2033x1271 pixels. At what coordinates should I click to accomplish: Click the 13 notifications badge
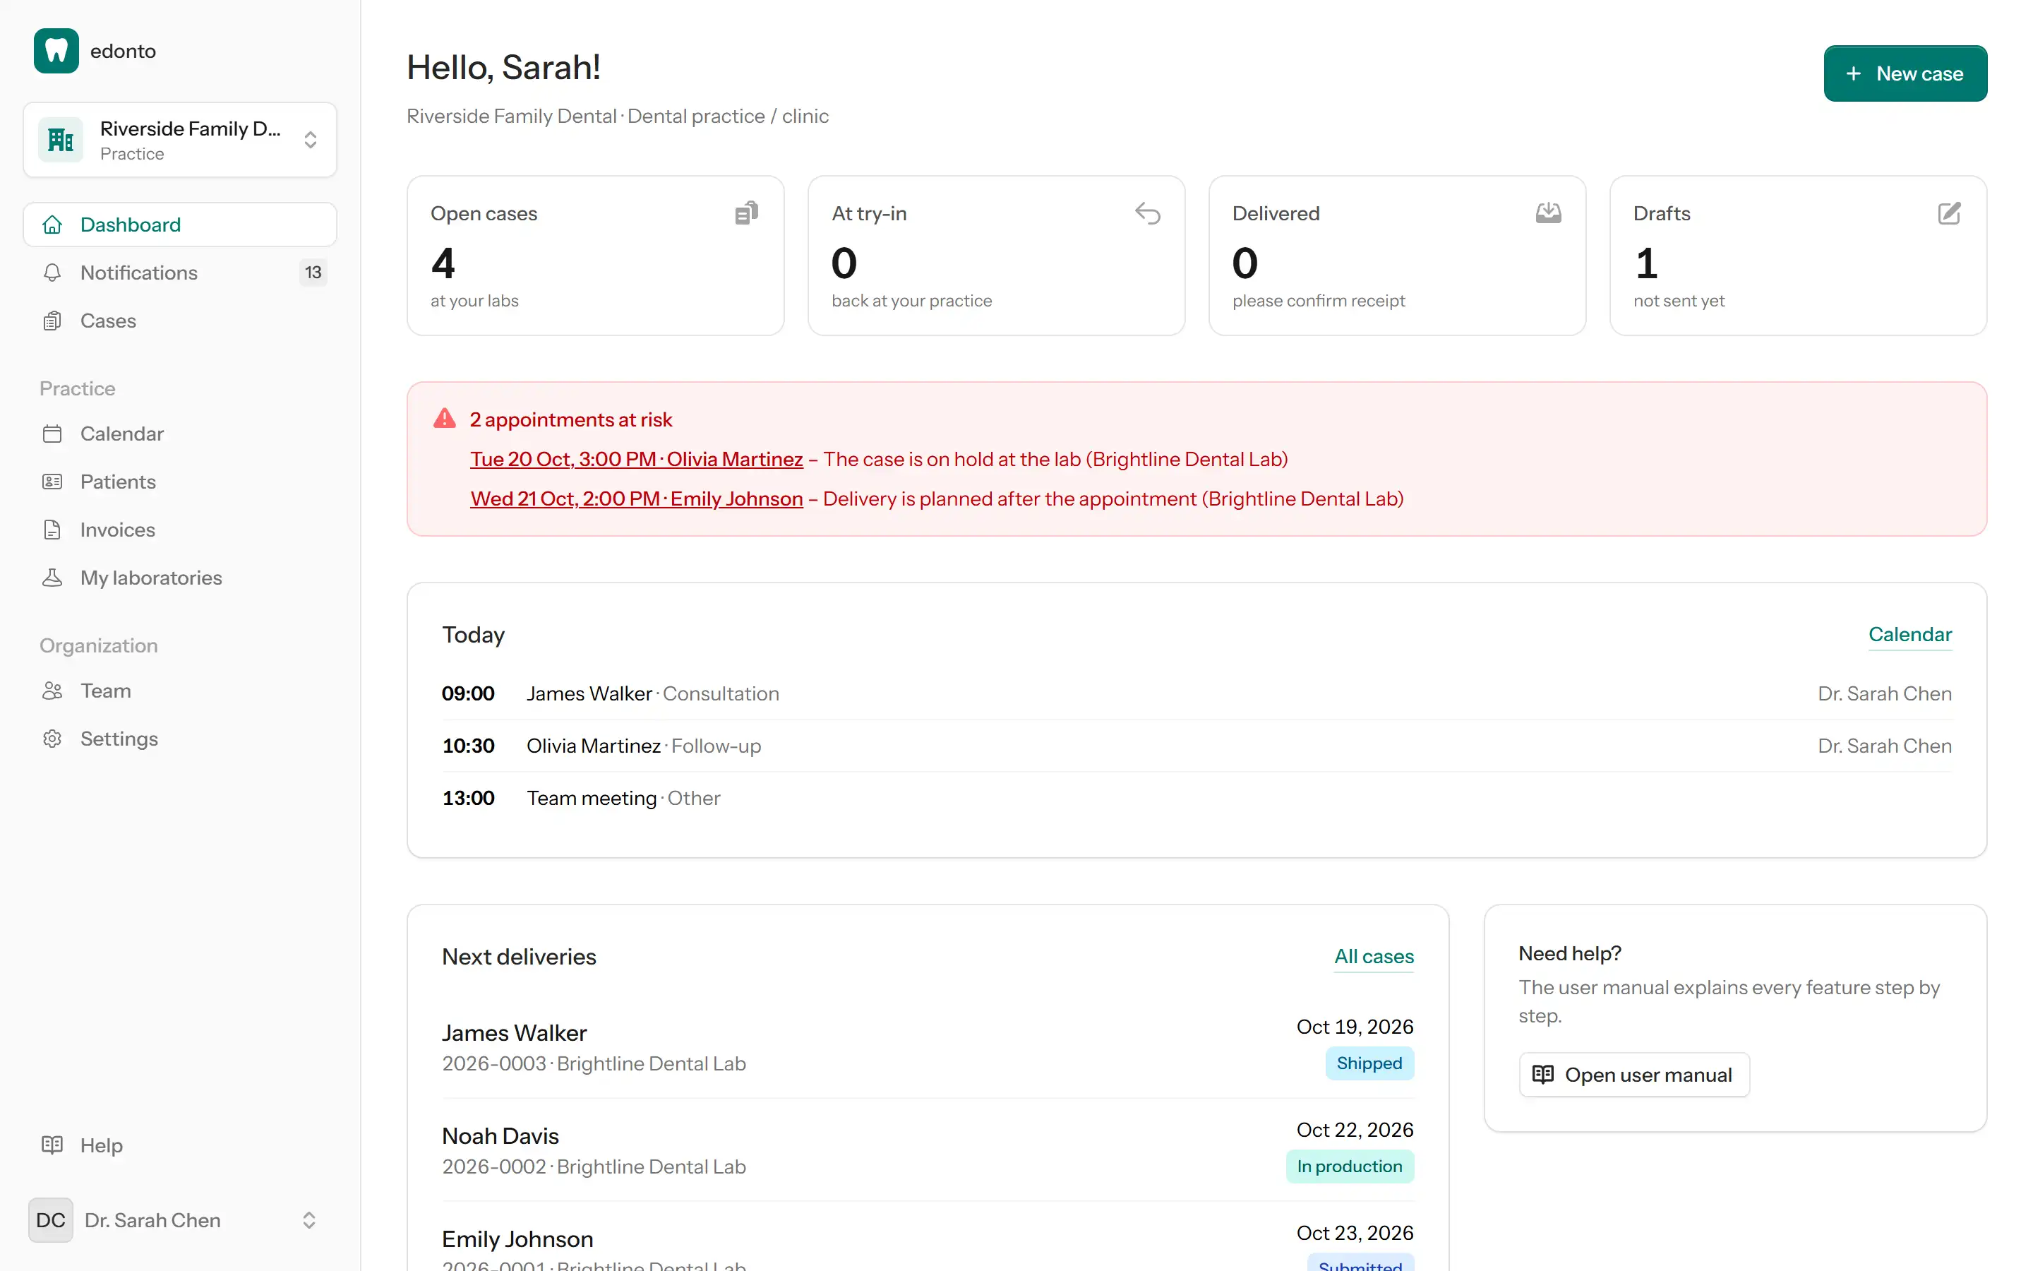[x=313, y=273]
